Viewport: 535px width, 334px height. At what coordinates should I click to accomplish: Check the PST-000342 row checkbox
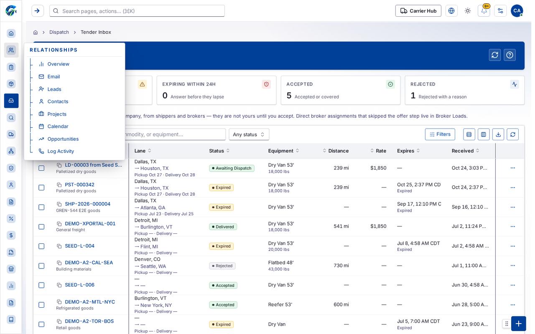(x=41, y=187)
